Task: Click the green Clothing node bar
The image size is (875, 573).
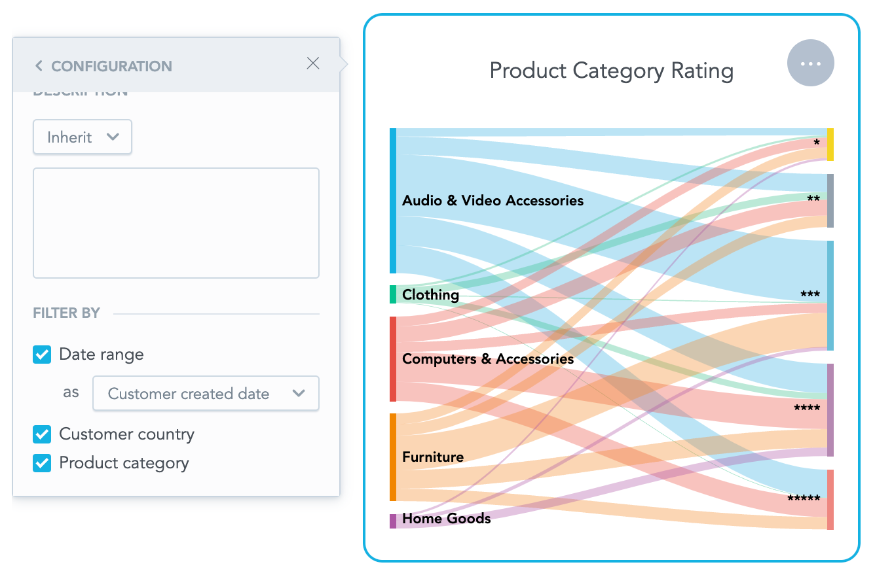Action: 393,294
